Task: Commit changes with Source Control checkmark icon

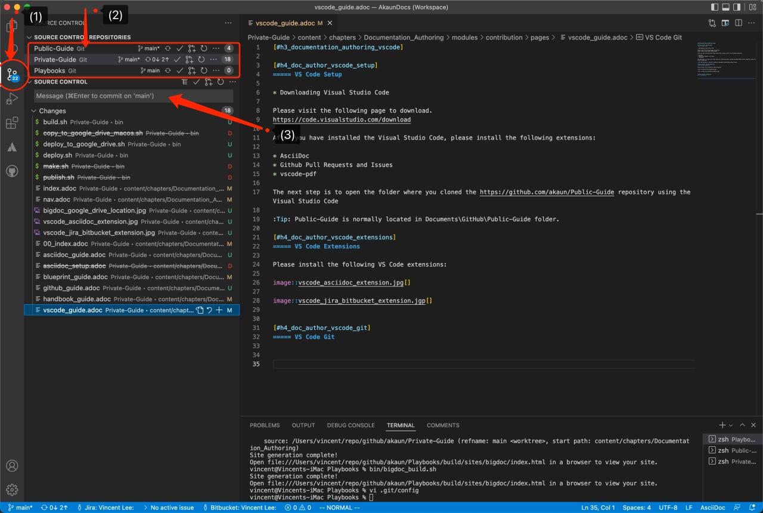Action: (x=196, y=82)
